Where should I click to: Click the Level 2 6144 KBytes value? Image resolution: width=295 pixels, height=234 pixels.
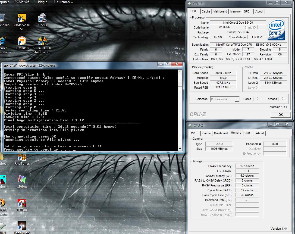[273, 83]
